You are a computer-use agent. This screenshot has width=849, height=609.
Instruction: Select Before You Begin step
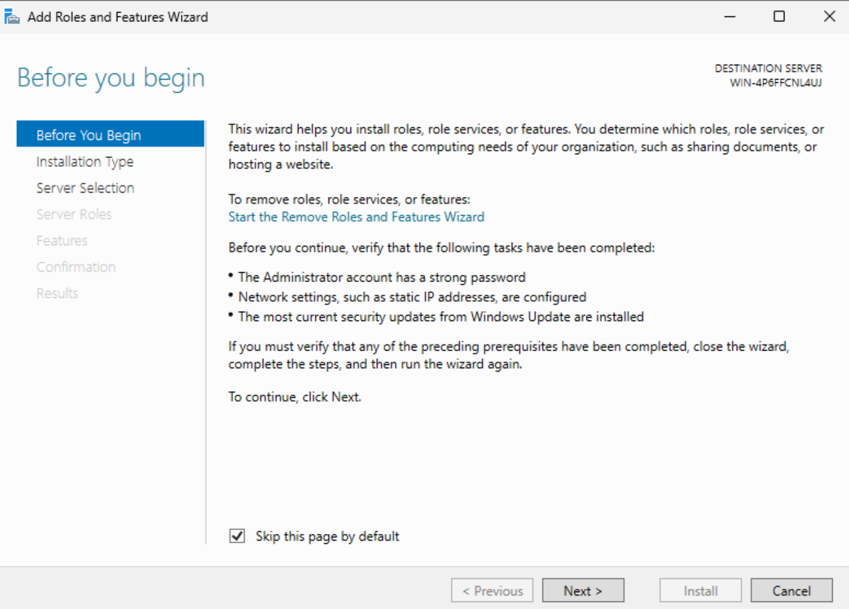pos(110,135)
